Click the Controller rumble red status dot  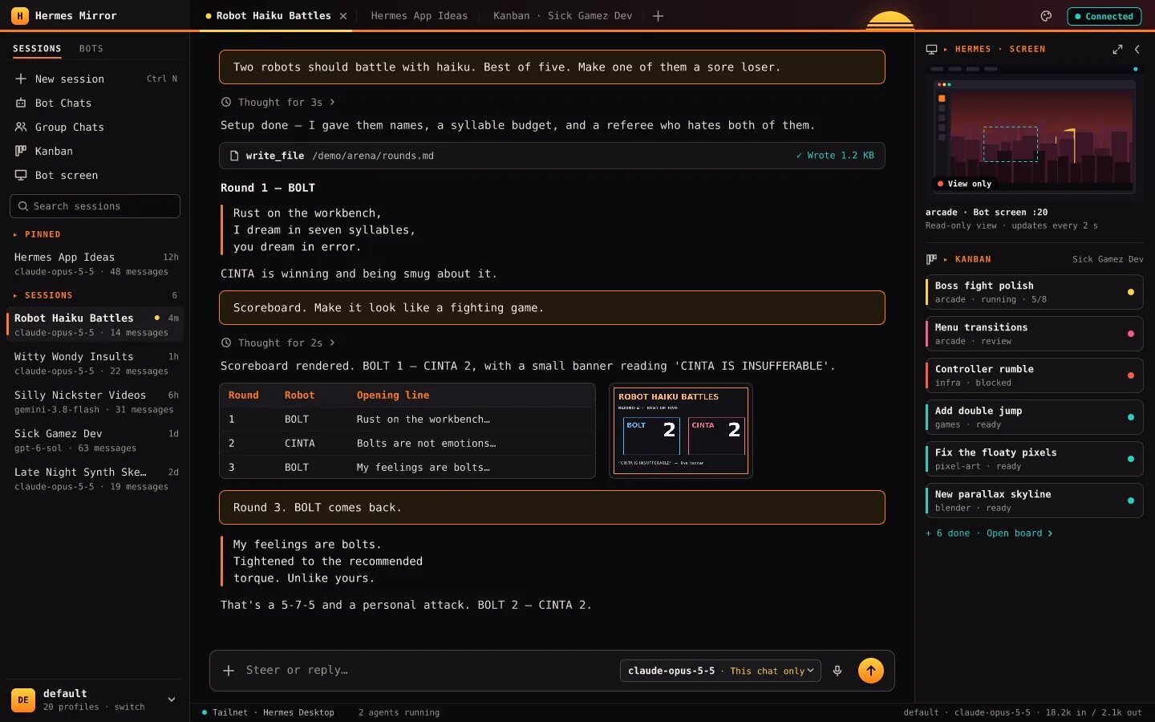pyautogui.click(x=1130, y=375)
